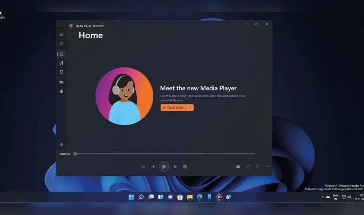Open the Windows Start menu

(x=131, y=197)
